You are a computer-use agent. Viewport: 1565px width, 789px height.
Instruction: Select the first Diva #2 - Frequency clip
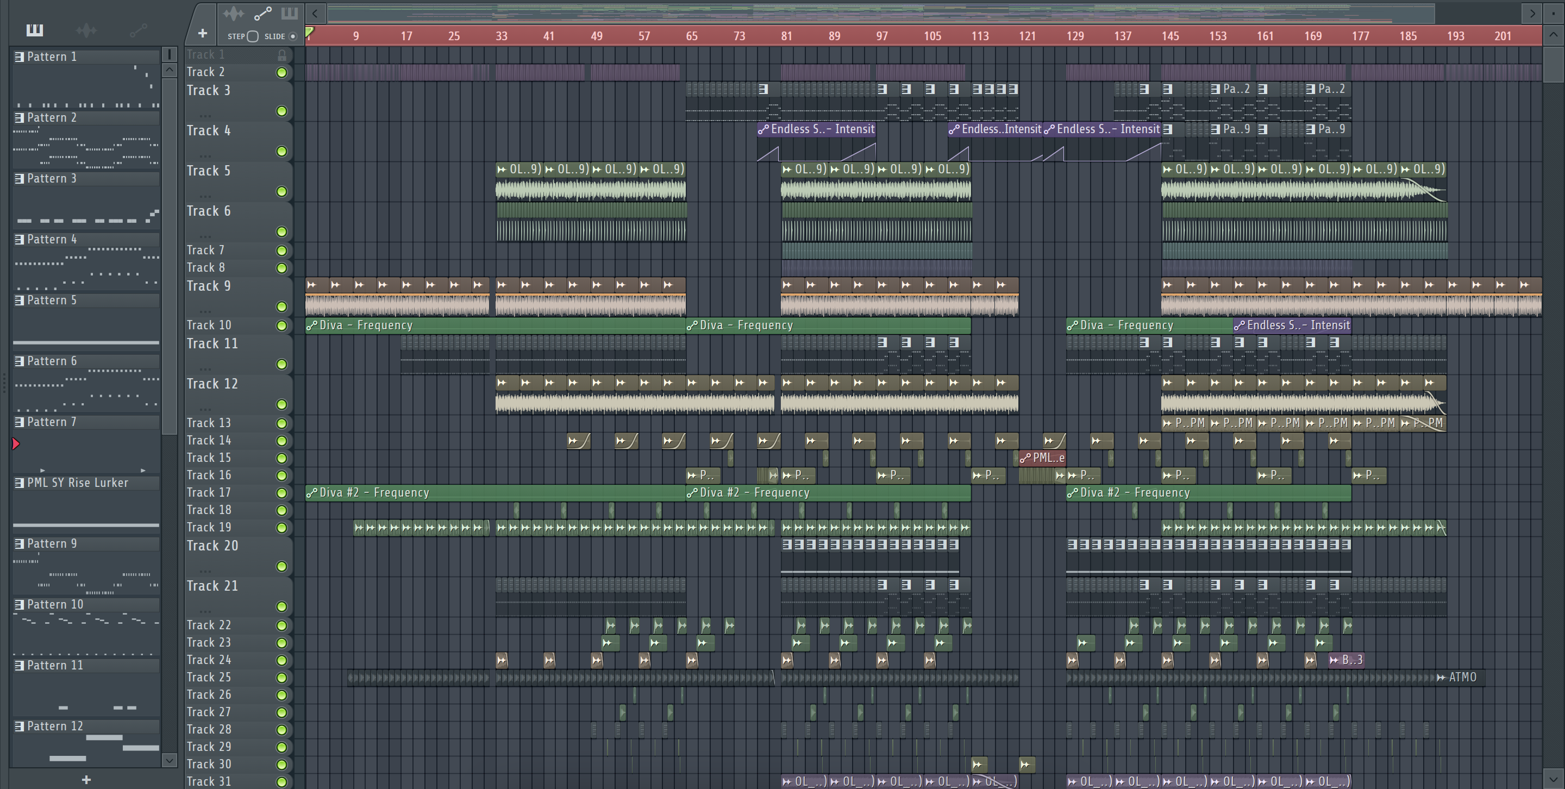tap(495, 493)
